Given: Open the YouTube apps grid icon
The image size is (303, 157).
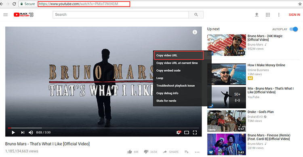Looking at the screenshot, I should coord(267,14).
